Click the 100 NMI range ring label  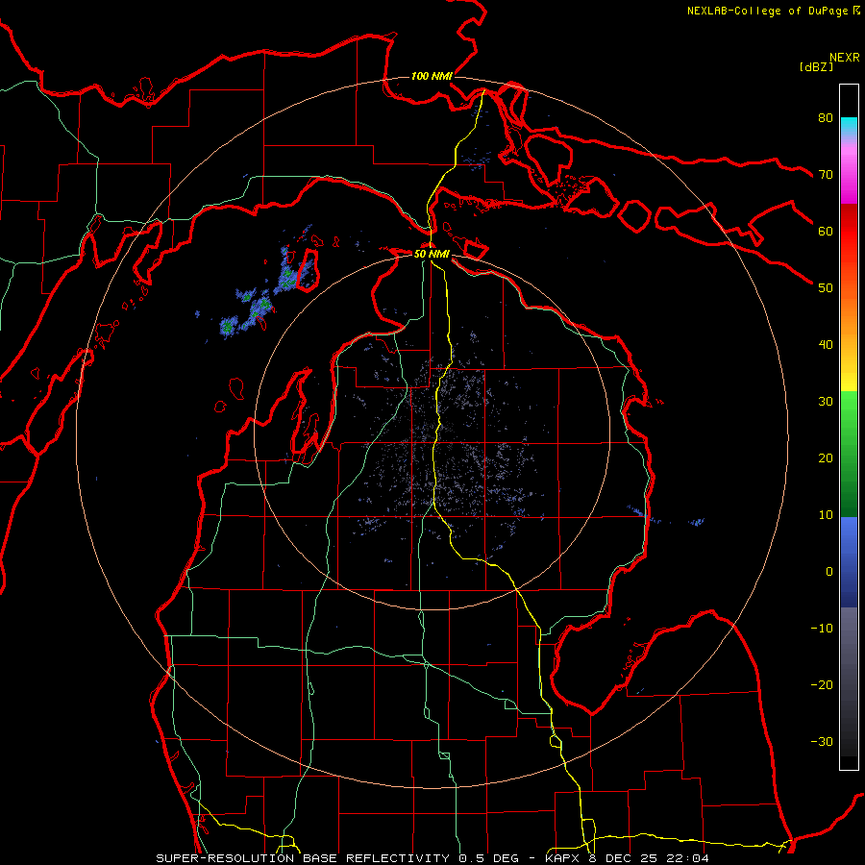(432, 76)
